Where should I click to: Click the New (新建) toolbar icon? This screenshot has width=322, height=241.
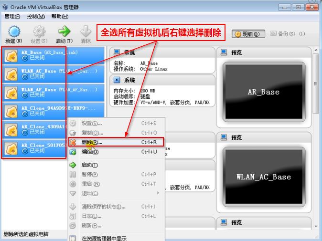tap(14, 31)
